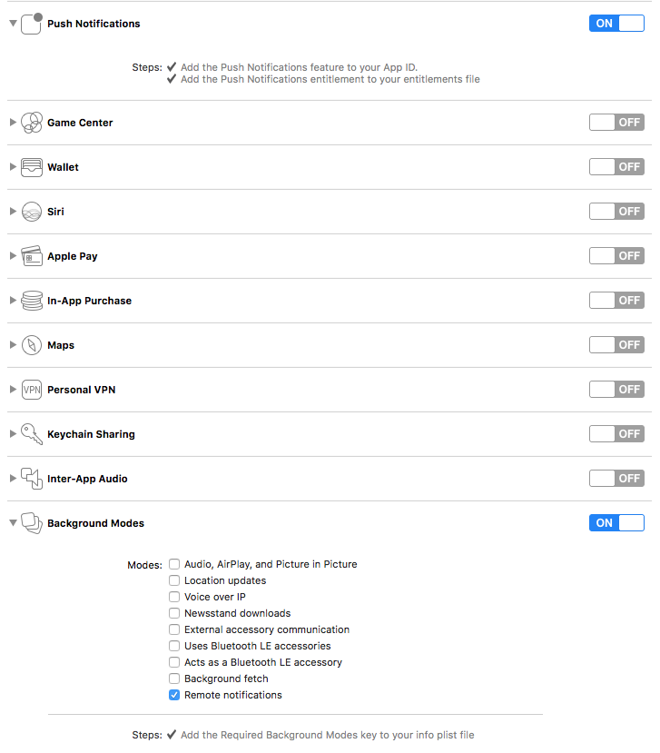Screen dimensions: 660x753
Task: Select the Wallet capability title
Action: point(63,167)
